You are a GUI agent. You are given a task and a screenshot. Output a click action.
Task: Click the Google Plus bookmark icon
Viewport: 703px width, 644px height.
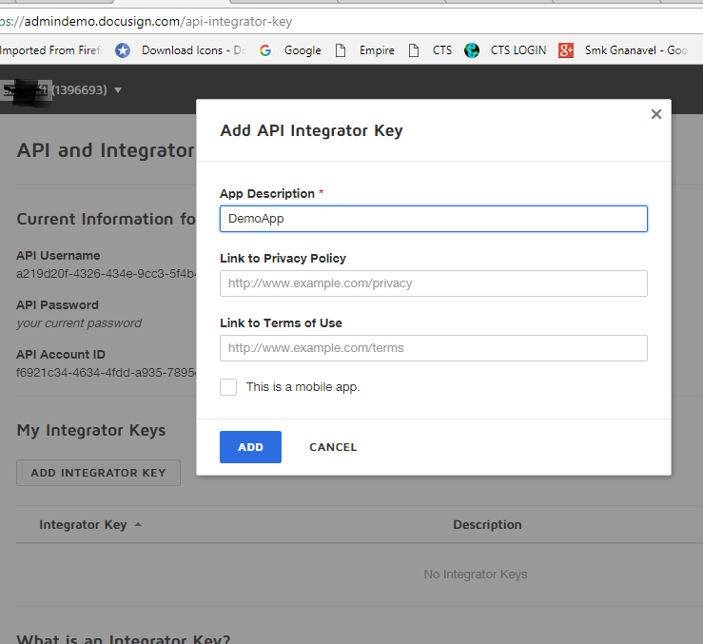pos(566,50)
